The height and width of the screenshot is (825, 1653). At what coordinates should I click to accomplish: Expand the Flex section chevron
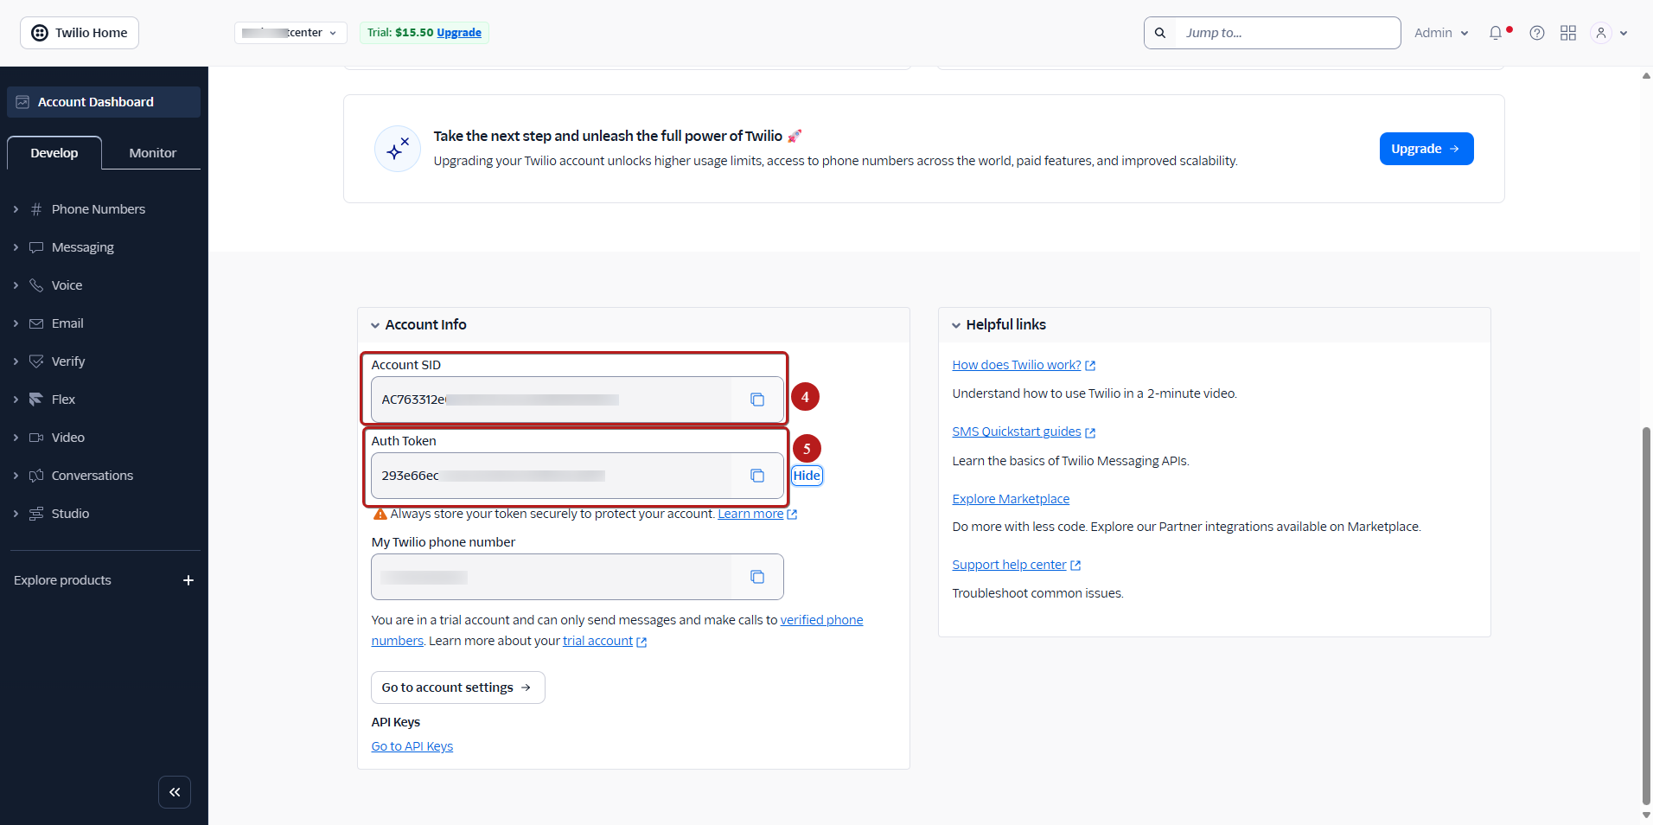pyautogui.click(x=16, y=400)
